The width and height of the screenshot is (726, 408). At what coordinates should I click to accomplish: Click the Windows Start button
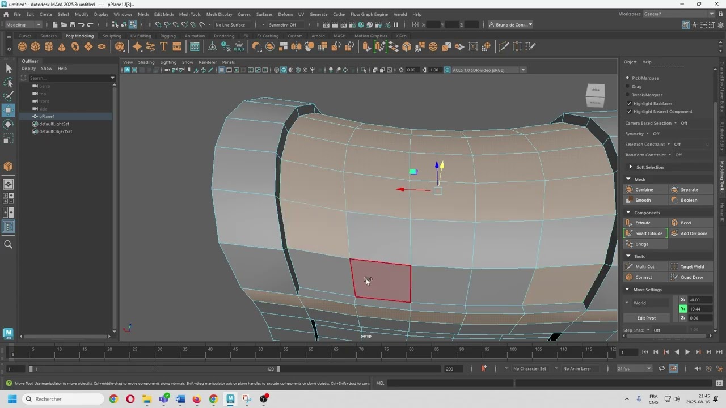coord(12,399)
